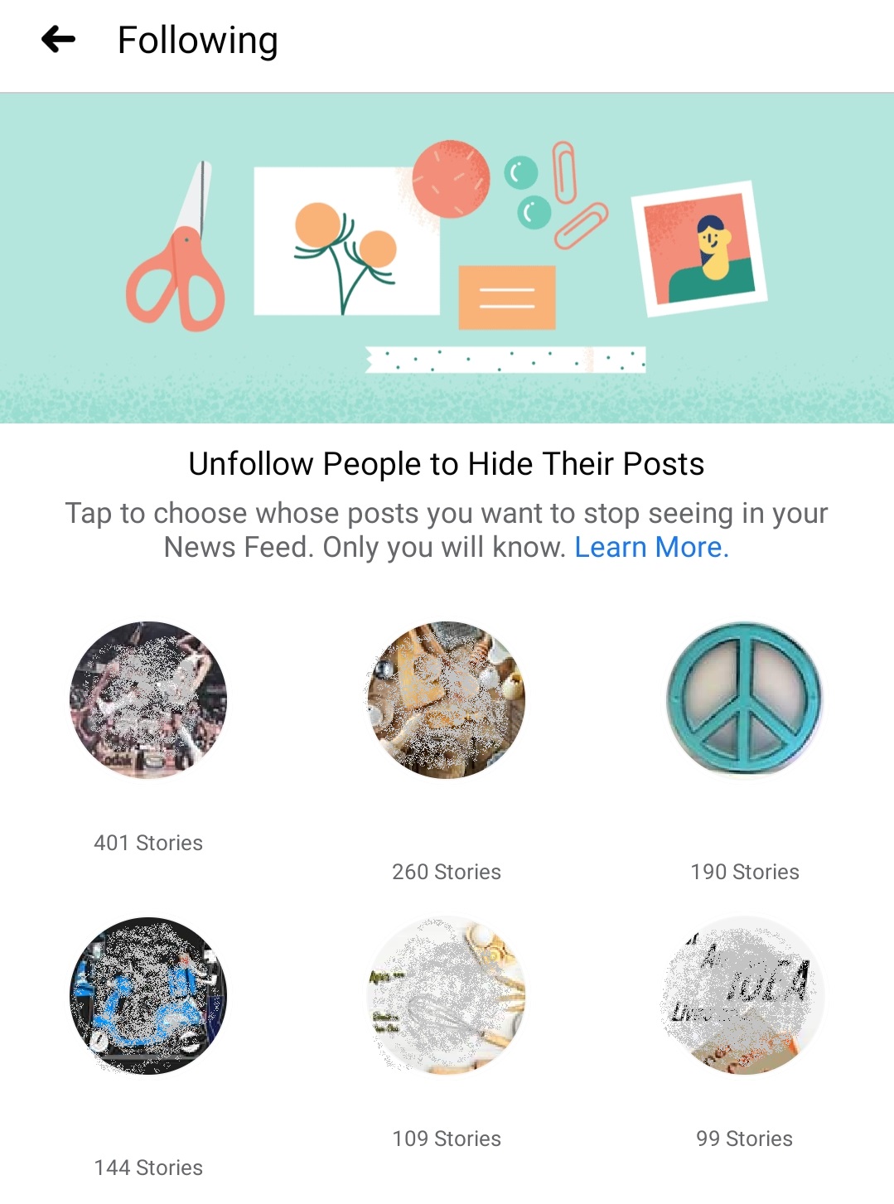This screenshot has width=894, height=1204.
Task: Click the flower picture illustration in banner
Action: [346, 241]
